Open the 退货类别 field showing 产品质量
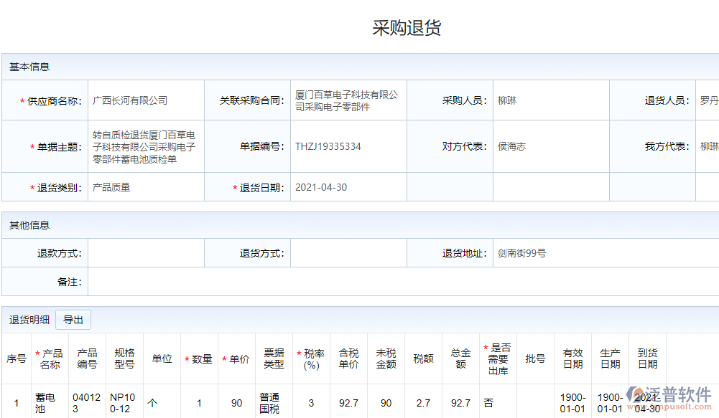719x418 pixels. (x=146, y=188)
